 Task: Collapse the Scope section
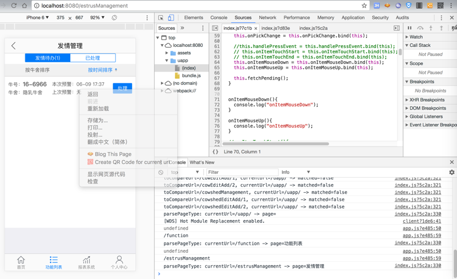pyautogui.click(x=407, y=63)
